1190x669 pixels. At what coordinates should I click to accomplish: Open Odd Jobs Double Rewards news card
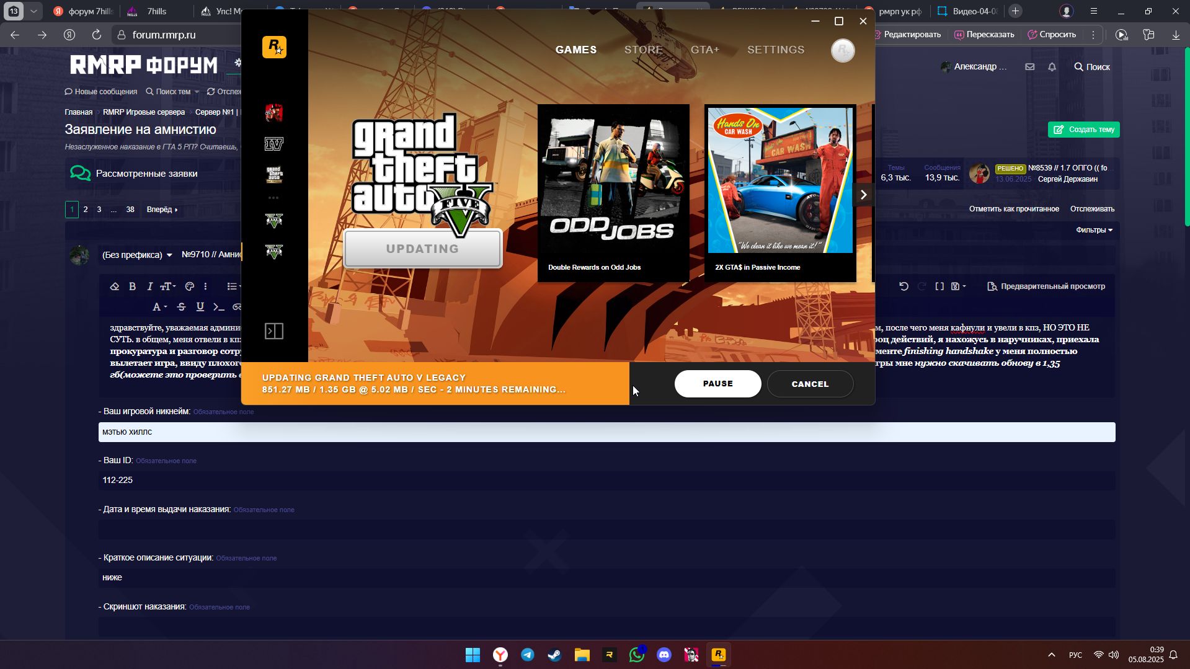[613, 193]
